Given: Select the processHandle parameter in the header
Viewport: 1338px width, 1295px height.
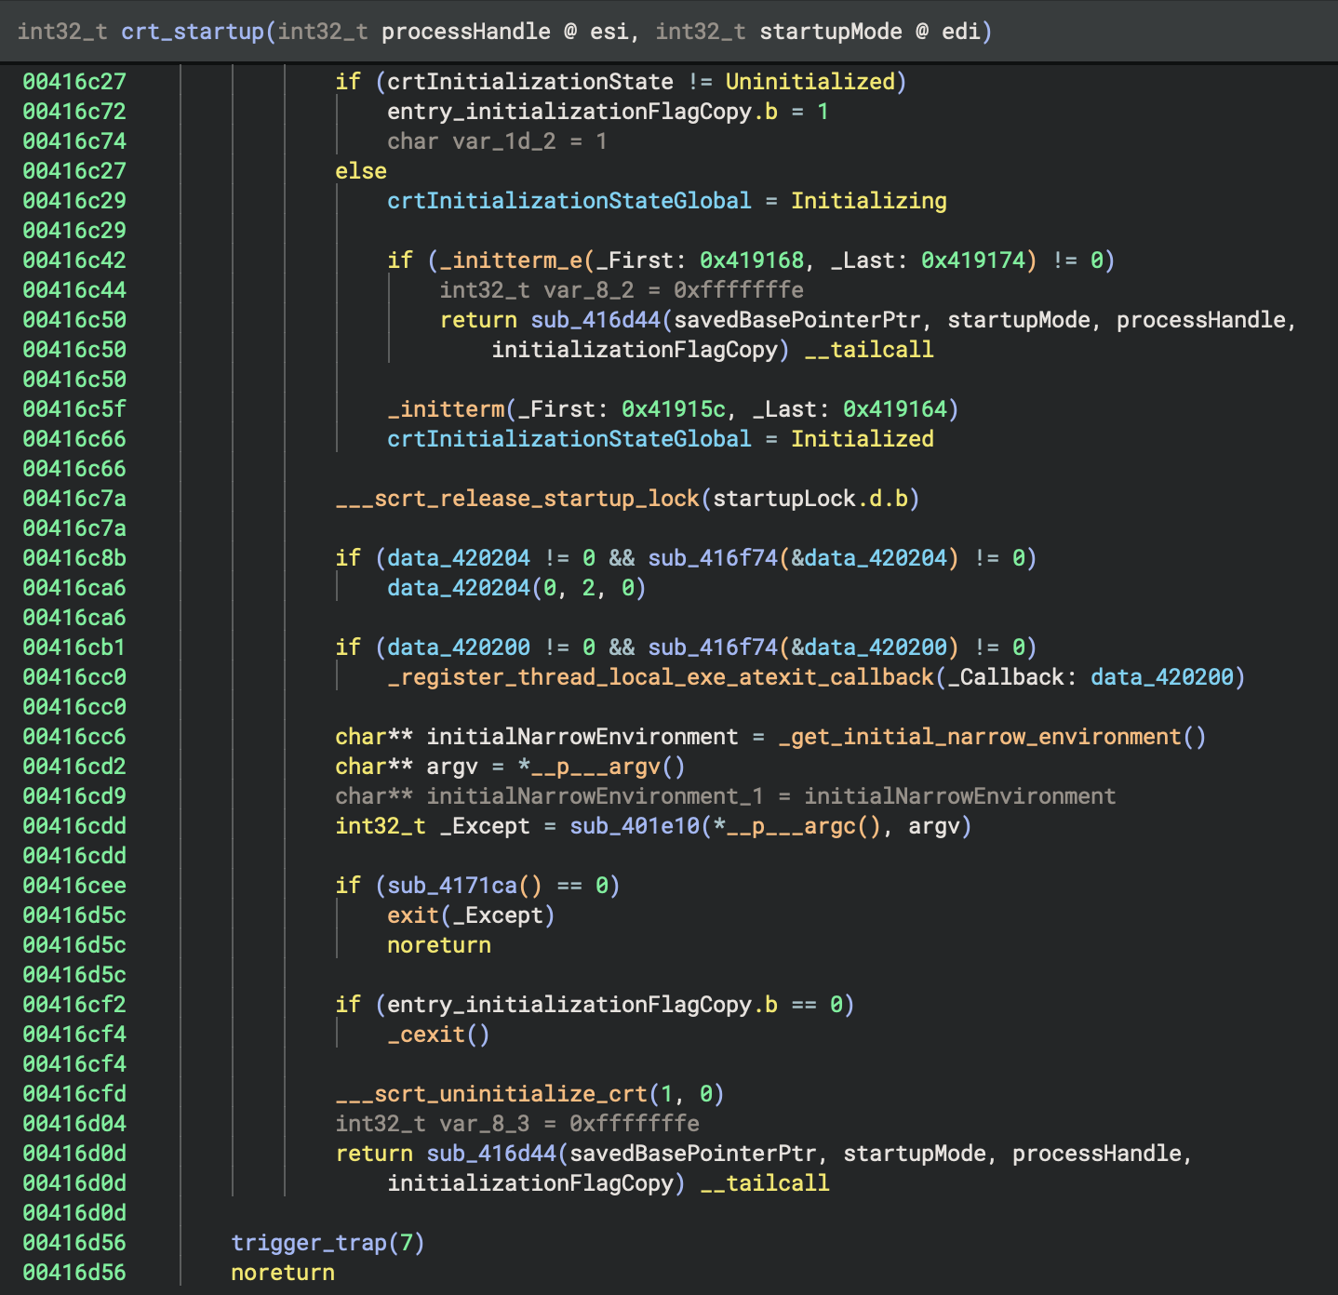Looking at the screenshot, I should 465,32.
